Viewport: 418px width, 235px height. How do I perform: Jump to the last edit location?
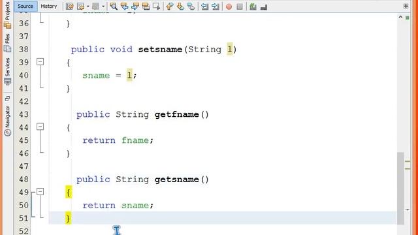[x=70, y=7]
